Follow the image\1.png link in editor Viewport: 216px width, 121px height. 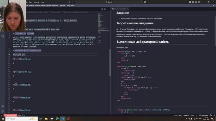point(26,59)
